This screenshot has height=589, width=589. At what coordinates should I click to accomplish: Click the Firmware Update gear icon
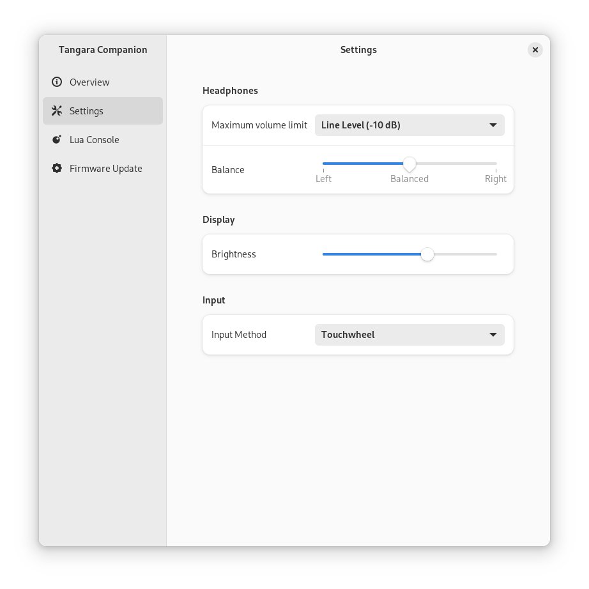(x=57, y=168)
